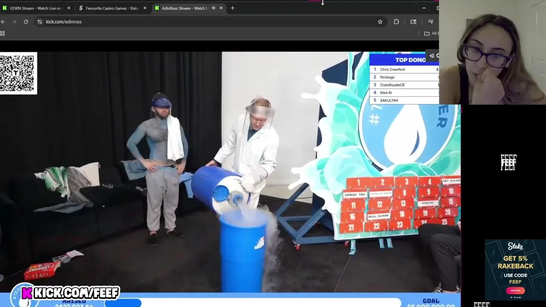Open a new browser tab

point(232,8)
